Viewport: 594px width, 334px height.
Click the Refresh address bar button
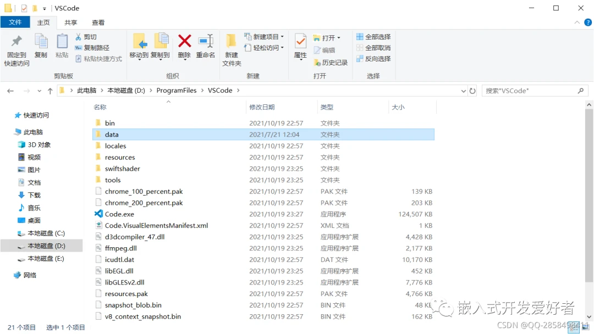[472, 91]
